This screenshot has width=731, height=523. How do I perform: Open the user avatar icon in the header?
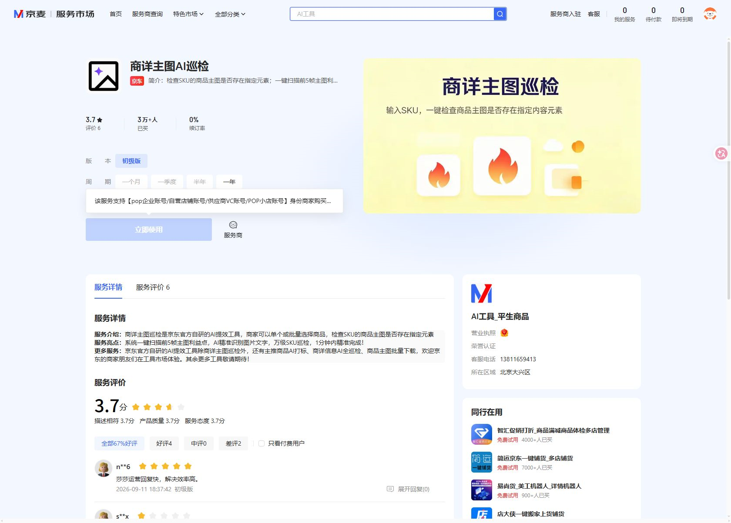[x=710, y=14]
